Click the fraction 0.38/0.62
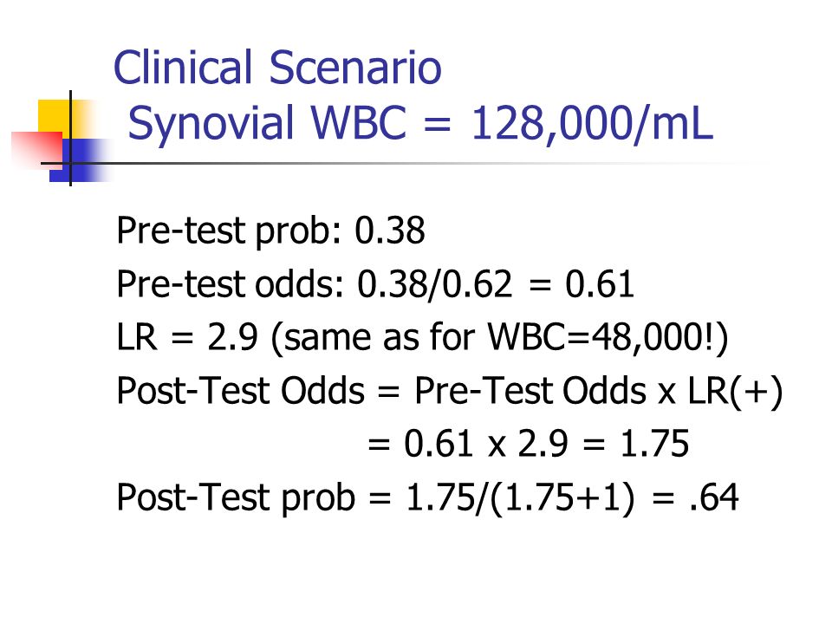The height and width of the screenshot is (624, 832). point(434,284)
